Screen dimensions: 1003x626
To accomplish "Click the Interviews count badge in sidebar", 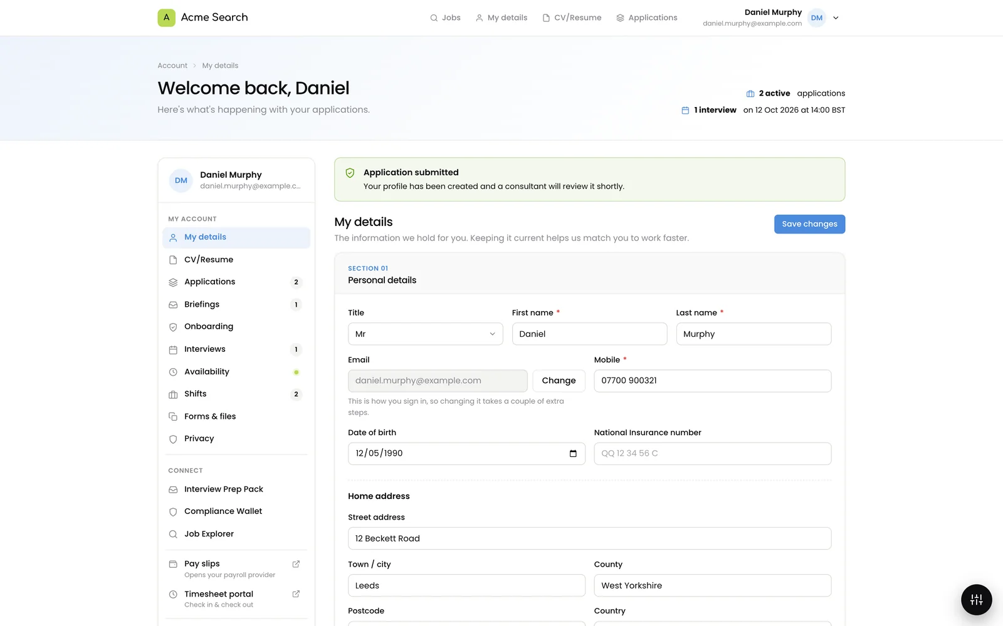I will point(297,350).
